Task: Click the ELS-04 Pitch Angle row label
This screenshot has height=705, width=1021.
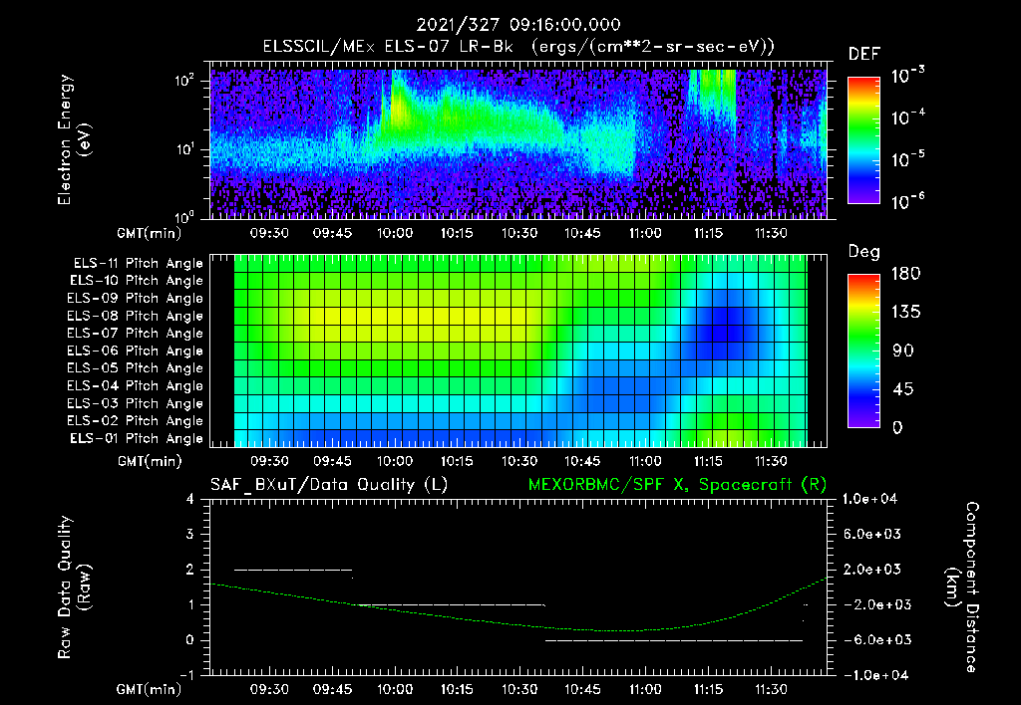Action: (x=135, y=385)
